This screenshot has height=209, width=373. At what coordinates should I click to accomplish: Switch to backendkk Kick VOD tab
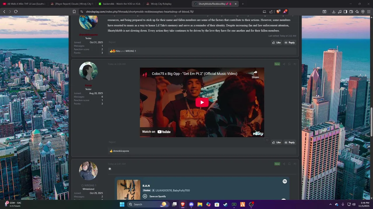pos(119,4)
